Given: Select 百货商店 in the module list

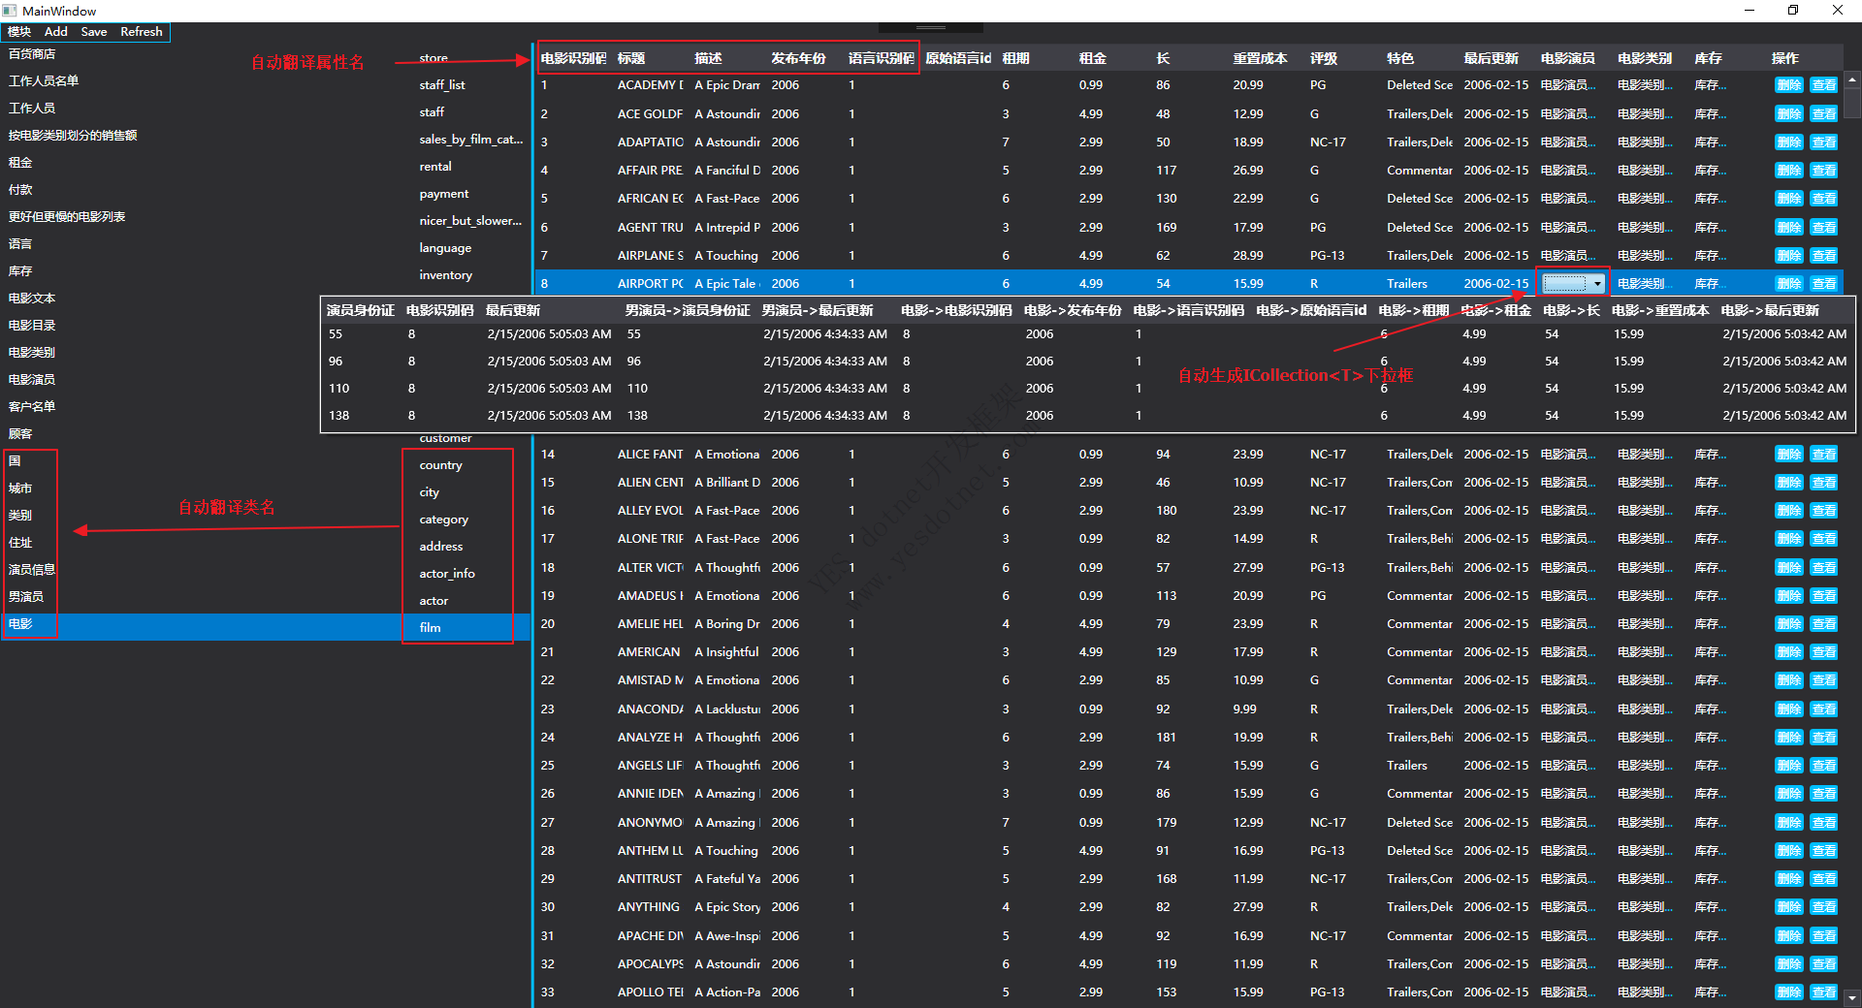Looking at the screenshot, I should (x=32, y=54).
